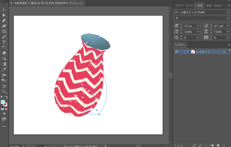Select the Rectangle tool

pos(4,32)
